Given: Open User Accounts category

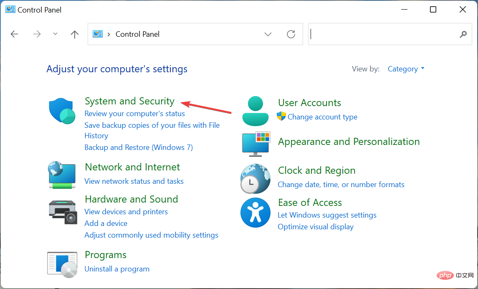Looking at the screenshot, I should (x=309, y=103).
